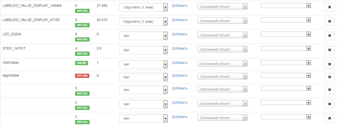Click 'Добавить' link in the HWOnline row
The height and width of the screenshot is (126, 338).
180,63
